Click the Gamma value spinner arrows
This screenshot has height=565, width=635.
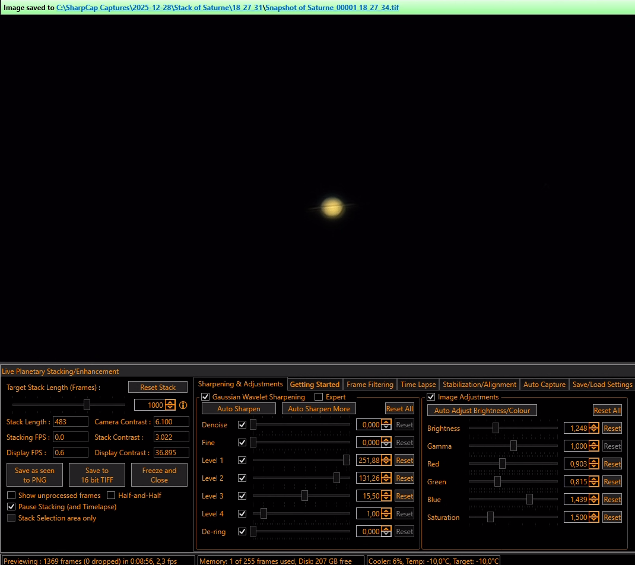coord(593,446)
